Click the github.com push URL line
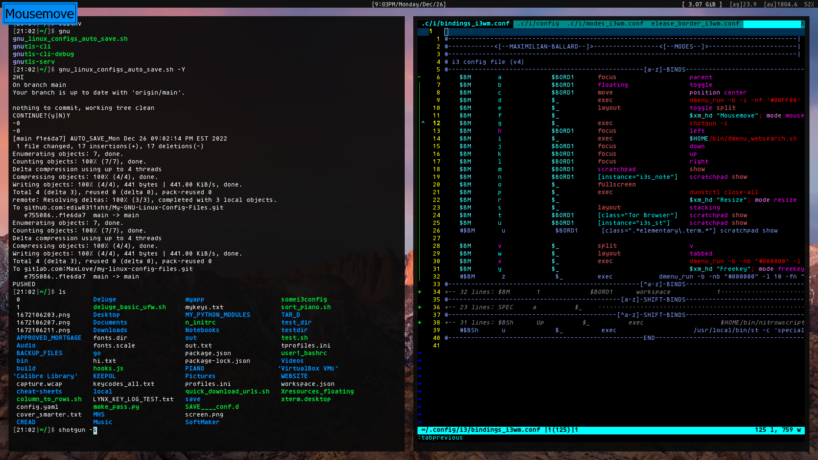 tap(118, 208)
